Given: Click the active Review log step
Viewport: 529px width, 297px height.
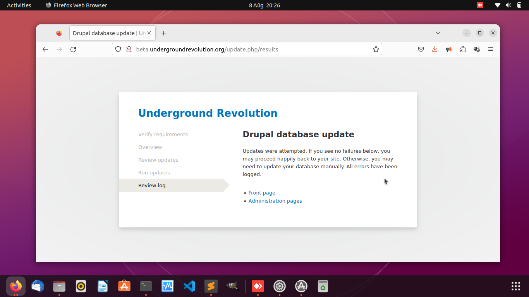Looking at the screenshot, I should tap(174, 186).
